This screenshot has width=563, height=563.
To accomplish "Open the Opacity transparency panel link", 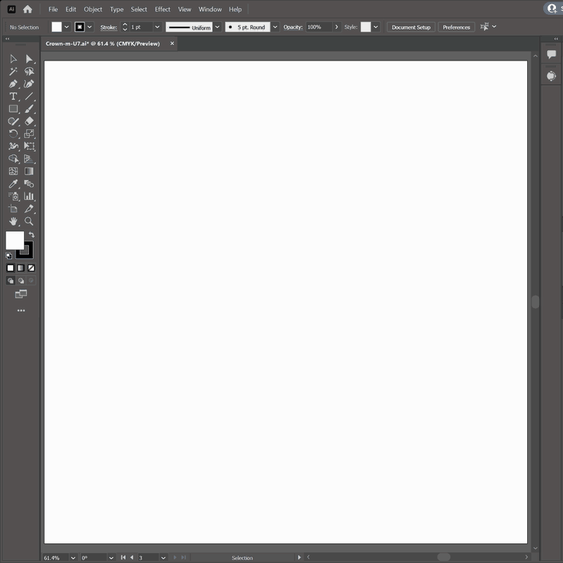I will (293, 27).
